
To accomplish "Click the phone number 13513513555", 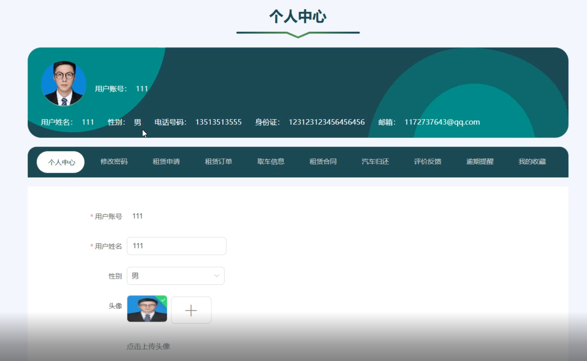I will [x=218, y=122].
